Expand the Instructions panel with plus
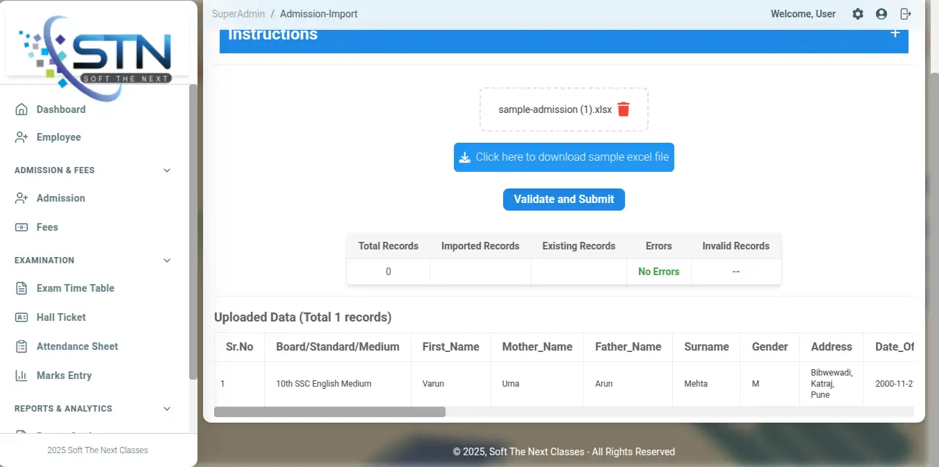 pyautogui.click(x=895, y=33)
